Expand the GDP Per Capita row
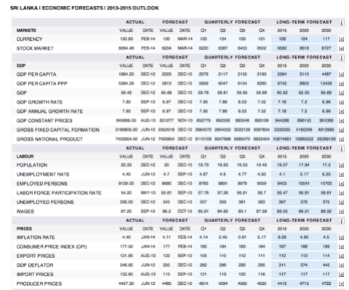The image size is (349, 290). point(341,74)
